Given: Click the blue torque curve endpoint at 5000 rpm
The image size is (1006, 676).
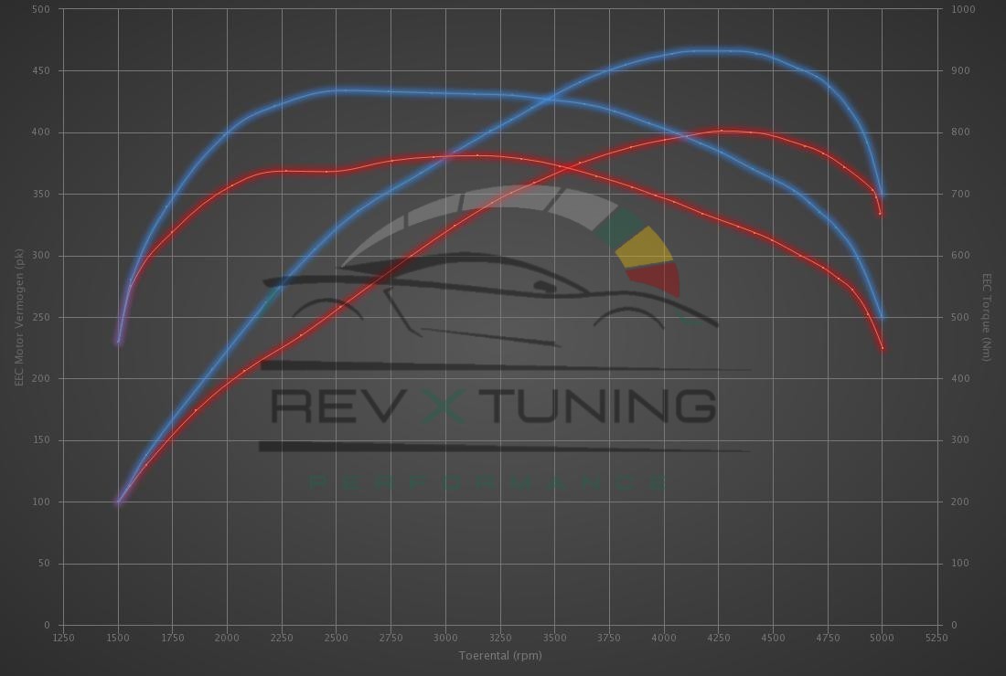Looking at the screenshot, I should 883,318.
